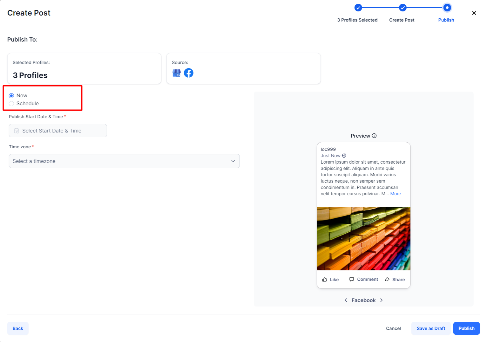Click the Create Post step indicator
The height and width of the screenshot is (342, 487).
click(402, 20)
